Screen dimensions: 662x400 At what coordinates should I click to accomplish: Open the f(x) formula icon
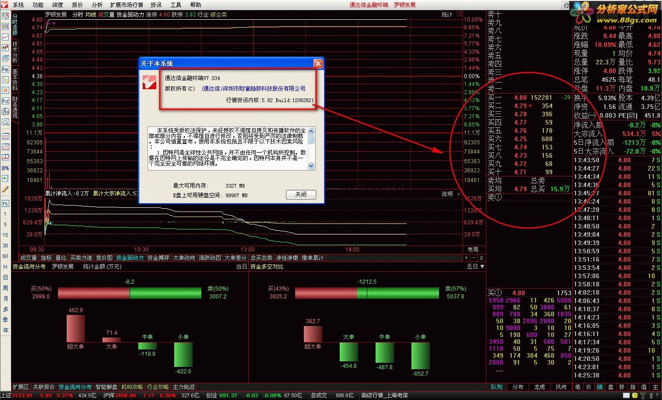coord(6,111)
